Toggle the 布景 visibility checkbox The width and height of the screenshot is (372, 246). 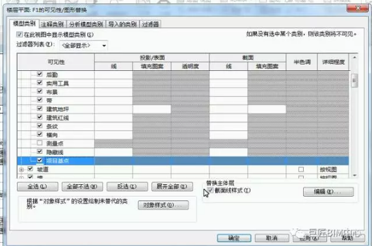(40, 91)
